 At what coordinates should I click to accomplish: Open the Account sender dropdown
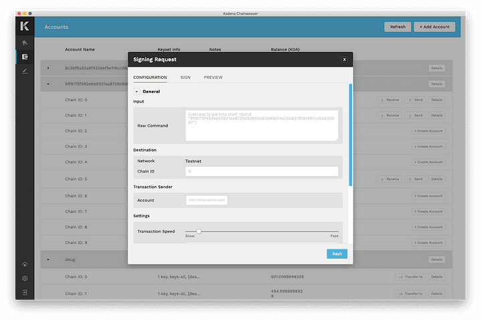coord(206,200)
